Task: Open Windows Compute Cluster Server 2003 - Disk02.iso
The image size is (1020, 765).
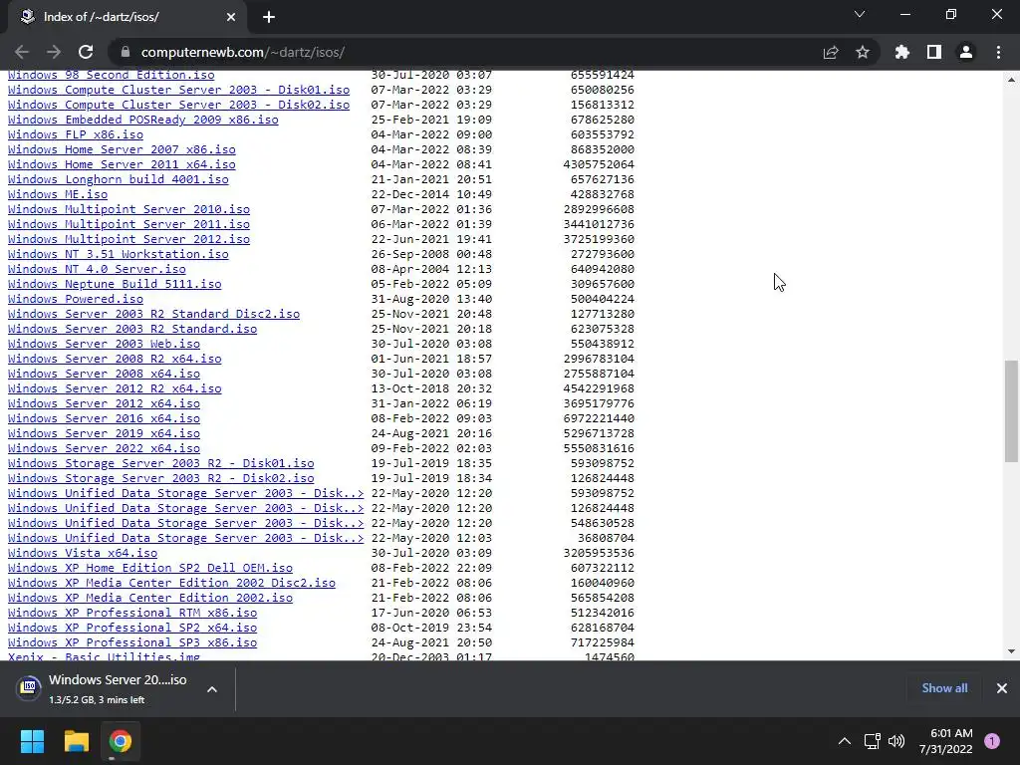Action: coord(179,105)
